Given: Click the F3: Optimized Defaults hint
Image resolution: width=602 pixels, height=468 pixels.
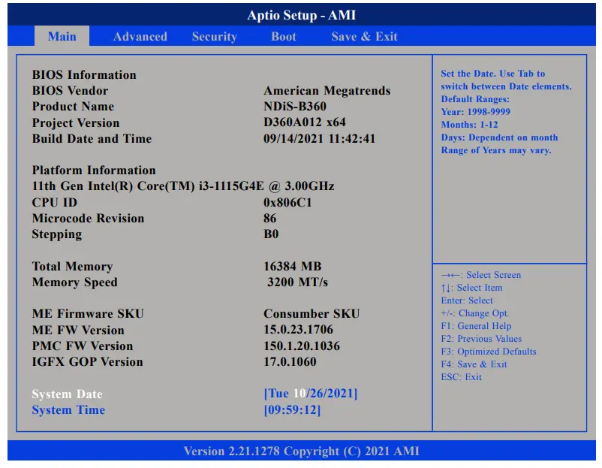Looking at the screenshot, I should (489, 352).
